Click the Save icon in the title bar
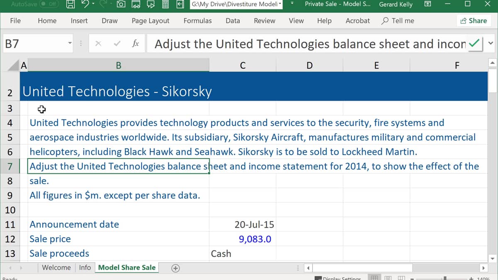Image resolution: width=498 pixels, height=280 pixels. (71, 5)
